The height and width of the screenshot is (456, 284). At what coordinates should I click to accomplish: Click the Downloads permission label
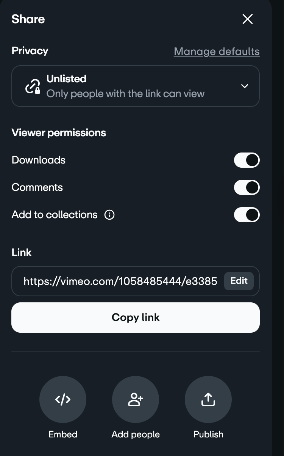[x=39, y=160]
